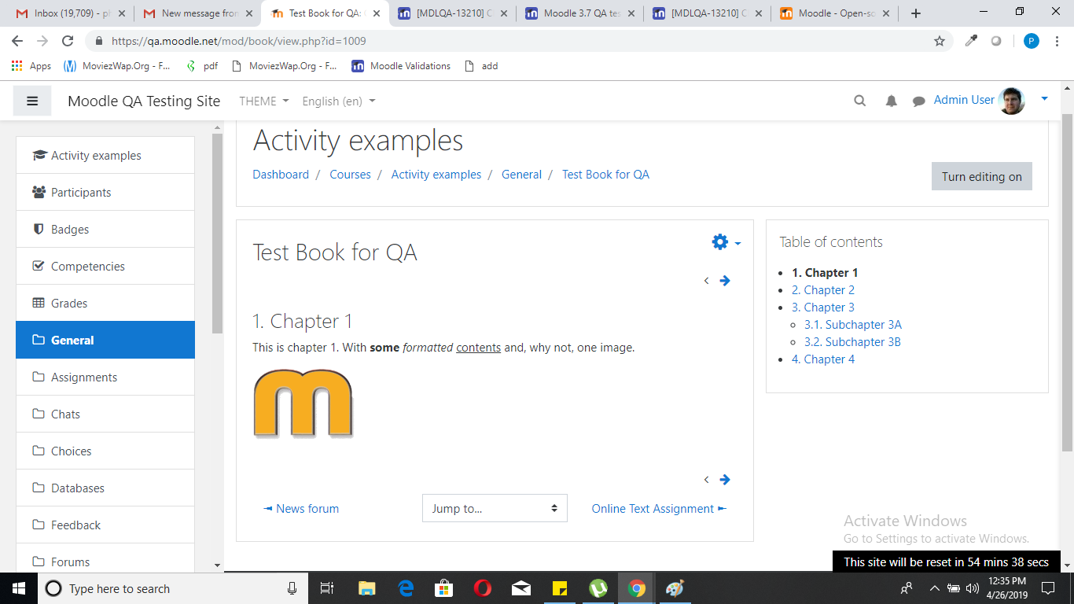
Task: Open the messages speech bubble icon
Action: coord(918,101)
